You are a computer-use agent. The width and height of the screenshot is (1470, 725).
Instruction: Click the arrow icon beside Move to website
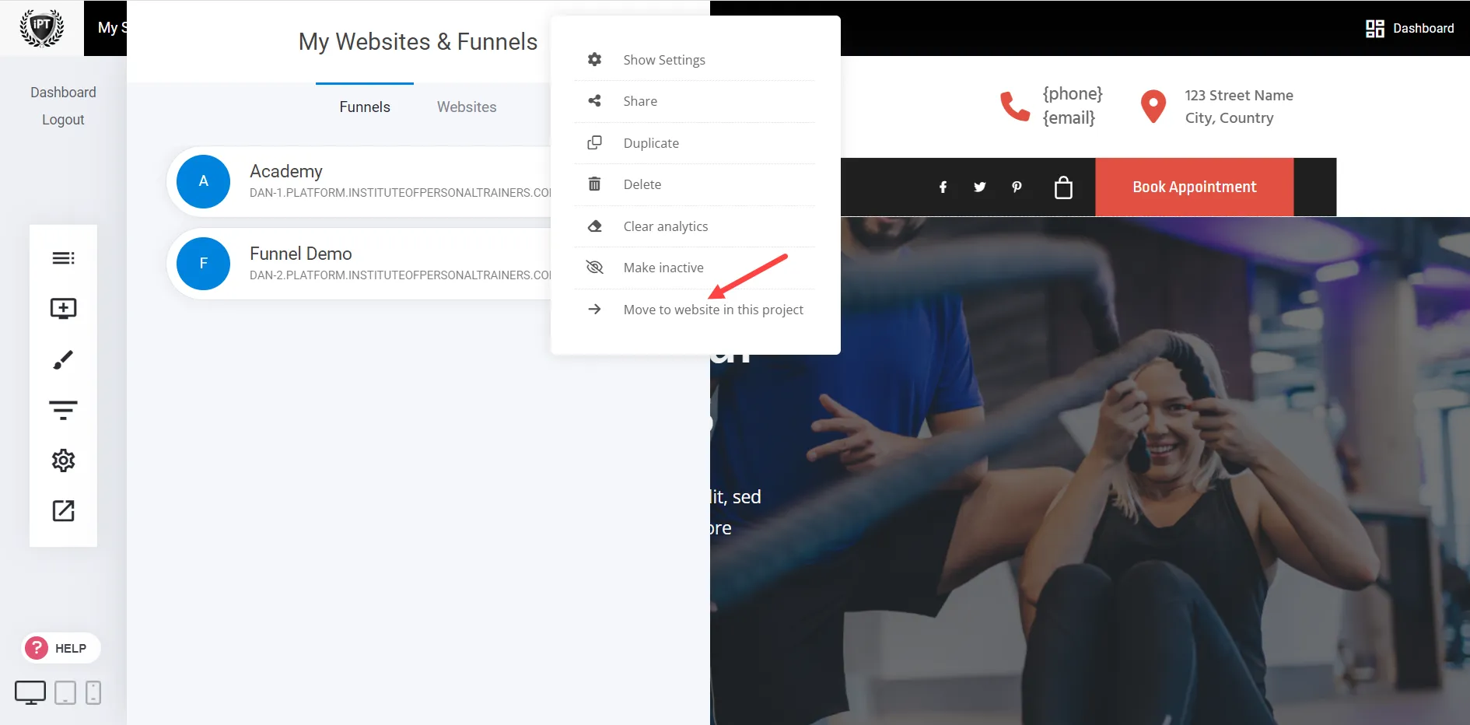[594, 310]
